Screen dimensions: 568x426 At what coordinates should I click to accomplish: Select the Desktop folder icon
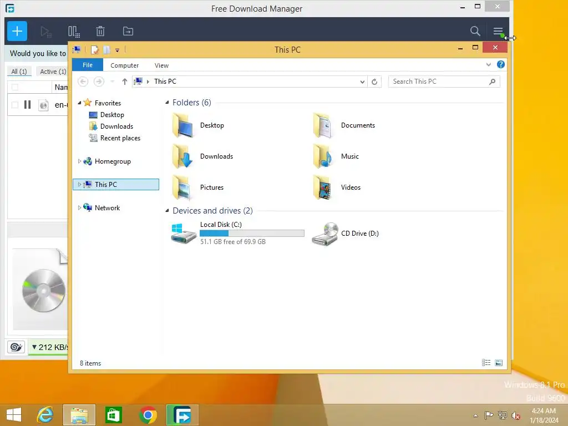pyautogui.click(x=182, y=125)
